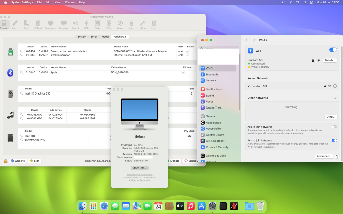Click the System toolbar icon in Hackintool

(4, 25)
